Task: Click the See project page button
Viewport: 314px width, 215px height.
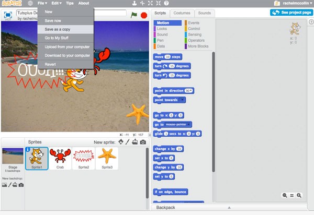Action: click(291, 13)
